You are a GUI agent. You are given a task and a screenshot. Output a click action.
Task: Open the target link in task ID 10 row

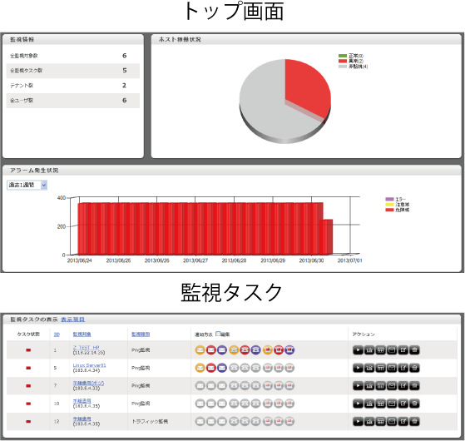[82, 401]
